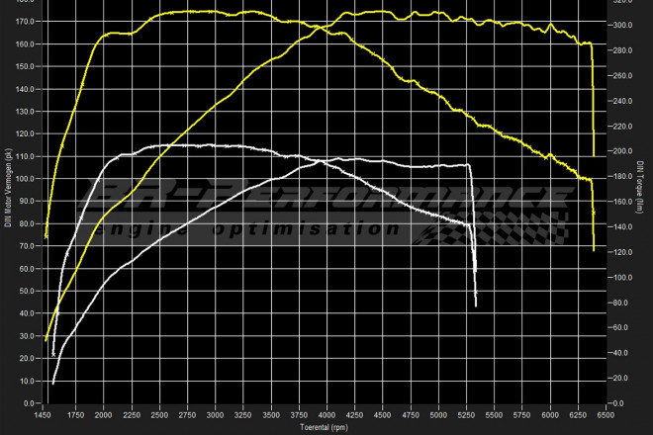
Task: Click the yellow curve's peak plateau near 2750 rpm
Action: (188, 12)
